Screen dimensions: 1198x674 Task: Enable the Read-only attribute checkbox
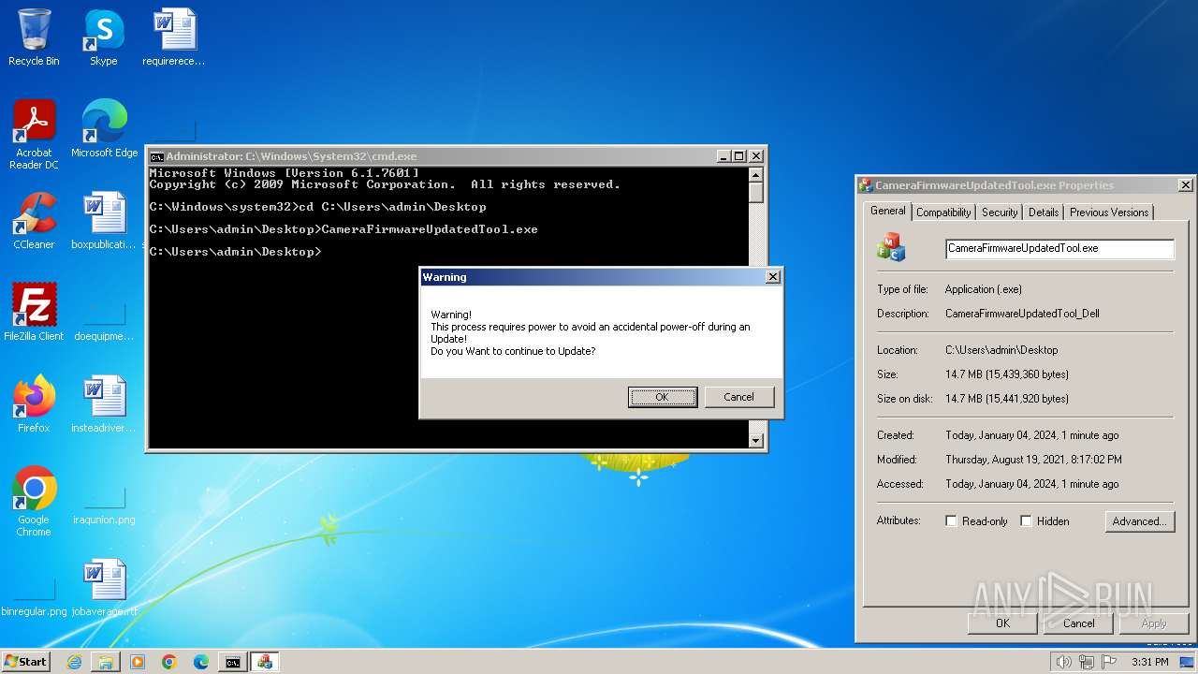(951, 521)
